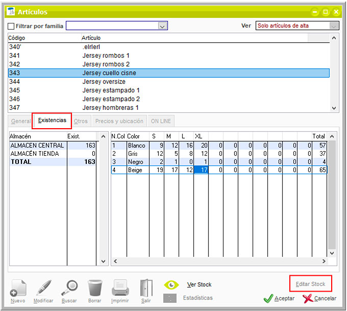Click the stock grid left scroll arrow
347x311 pixels.
click(115, 261)
